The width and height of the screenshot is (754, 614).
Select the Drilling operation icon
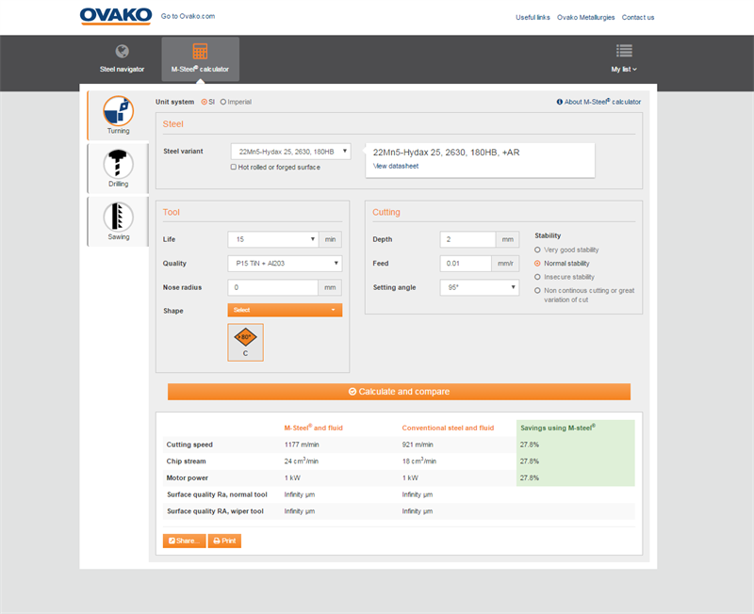click(118, 164)
